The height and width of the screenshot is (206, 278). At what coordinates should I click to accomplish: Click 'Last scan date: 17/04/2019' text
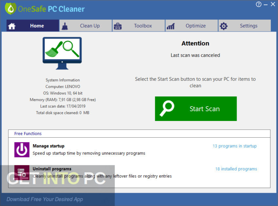[63, 106]
